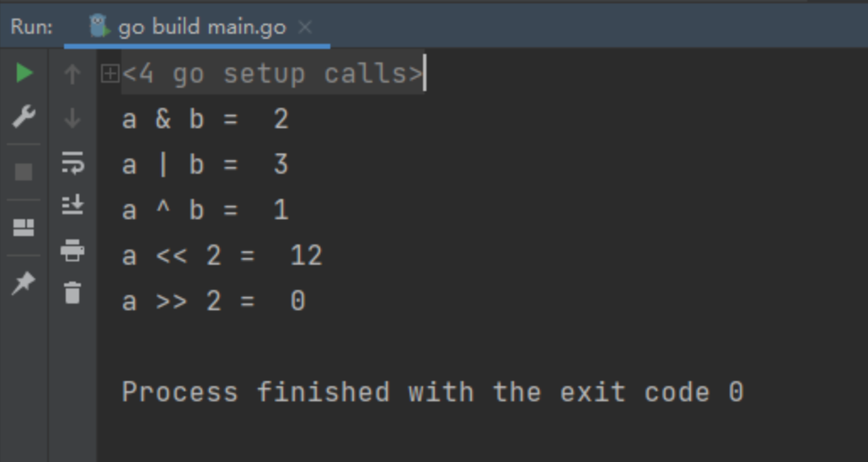Pin the run tab with pushpin icon
The width and height of the screenshot is (868, 462).
pos(24,283)
